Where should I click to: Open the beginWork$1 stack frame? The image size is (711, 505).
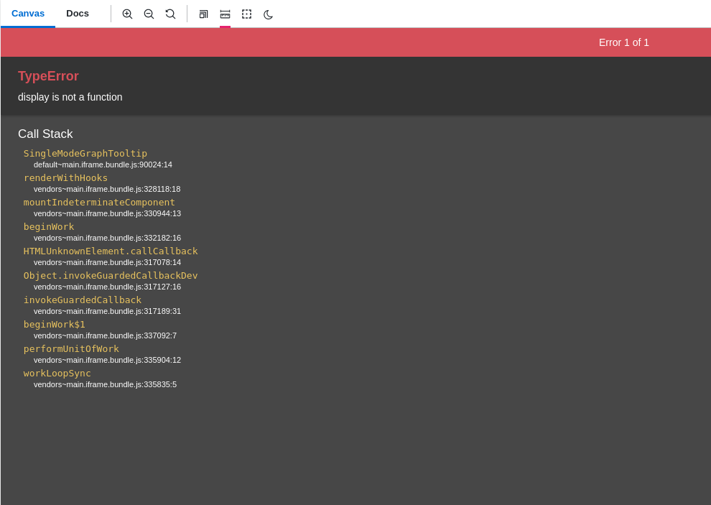54,324
